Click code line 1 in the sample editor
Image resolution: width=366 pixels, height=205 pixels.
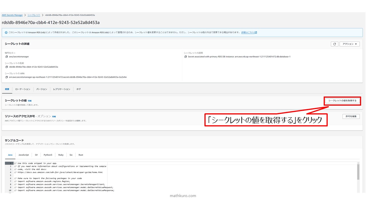point(35,163)
